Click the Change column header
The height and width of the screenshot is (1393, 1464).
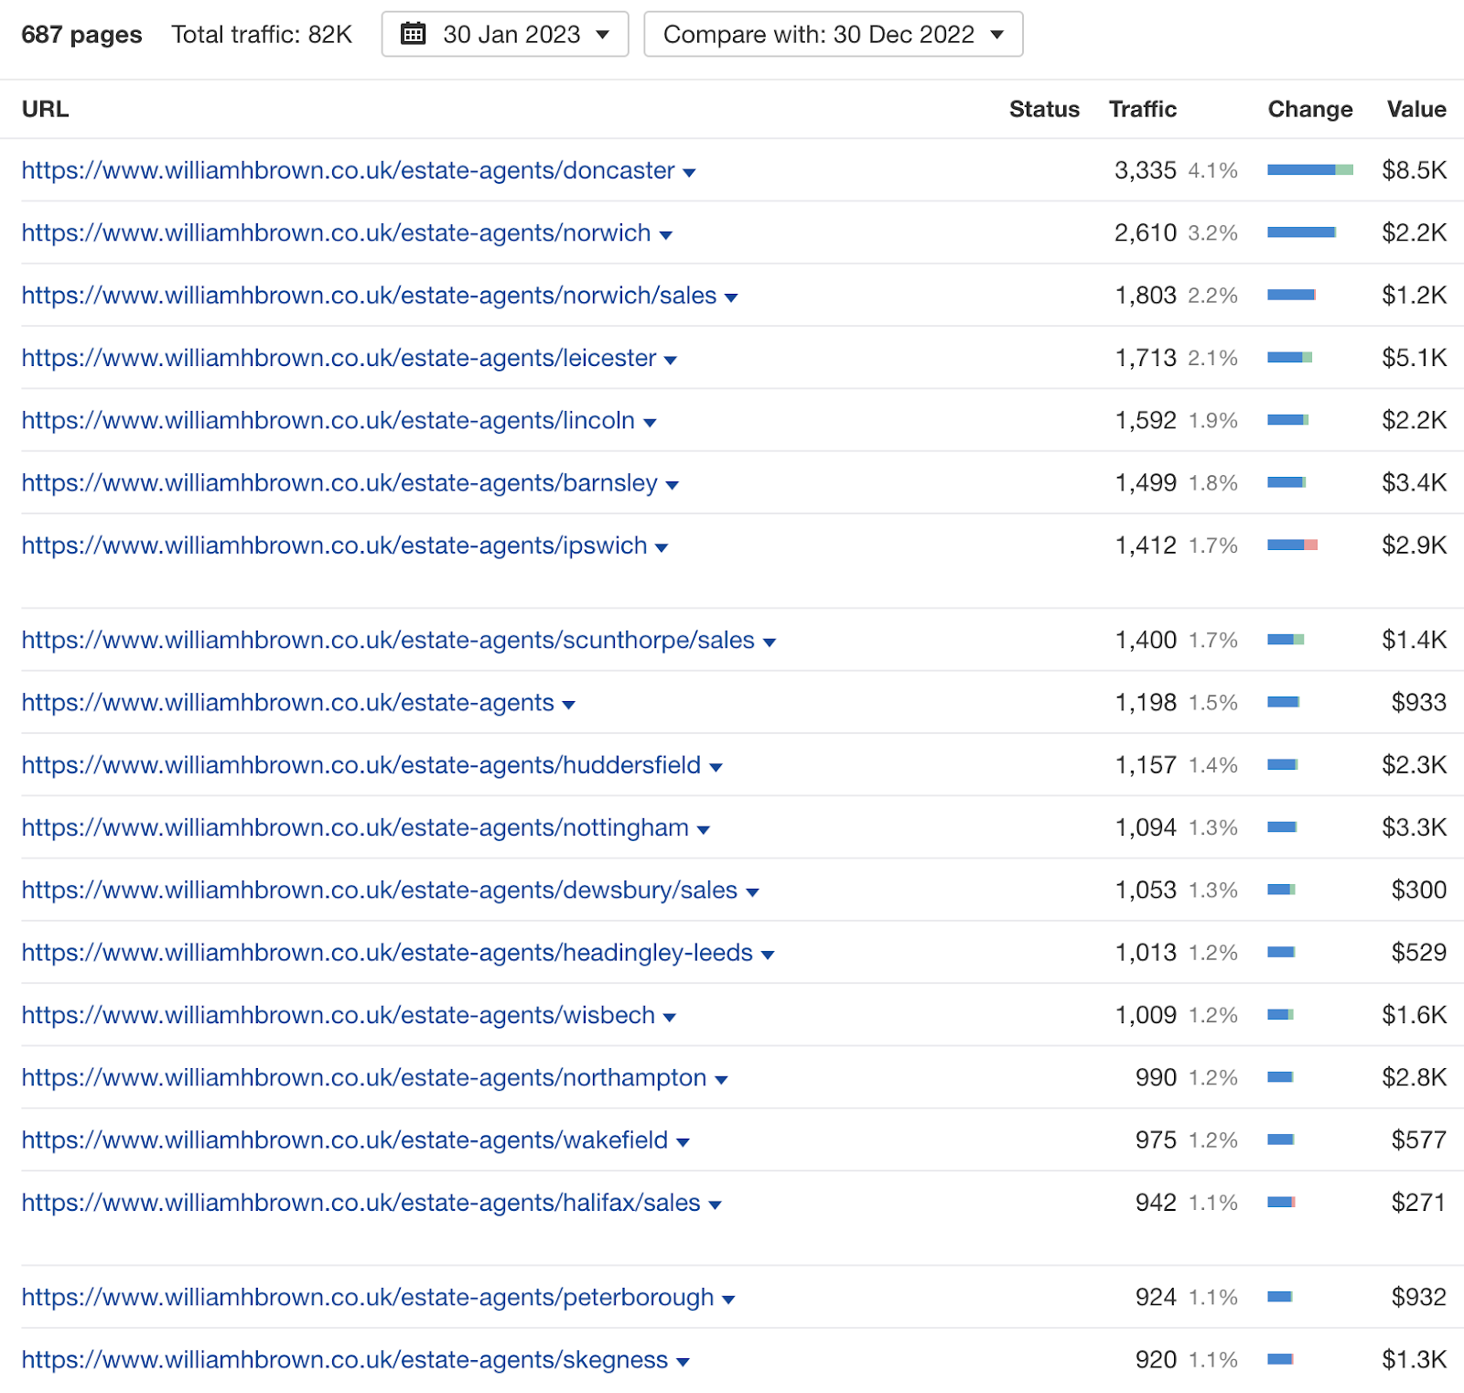[x=1309, y=109]
